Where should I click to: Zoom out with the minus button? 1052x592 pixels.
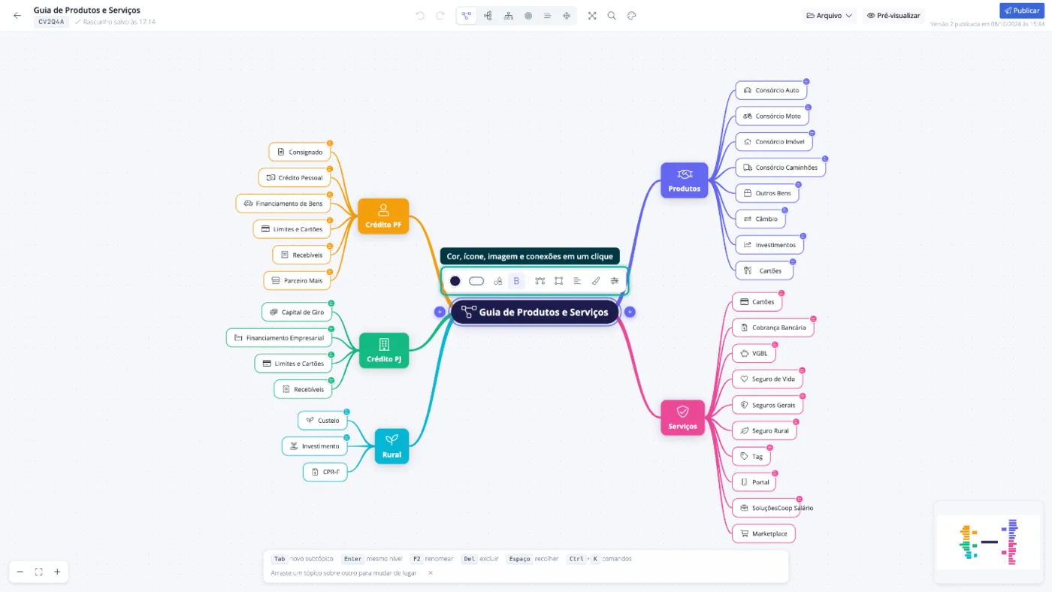tap(20, 572)
